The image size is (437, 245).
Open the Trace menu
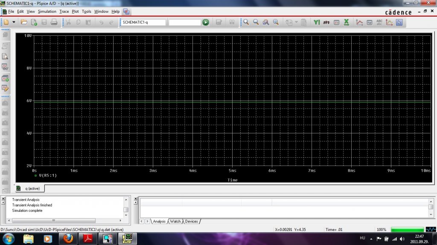(x=64, y=12)
